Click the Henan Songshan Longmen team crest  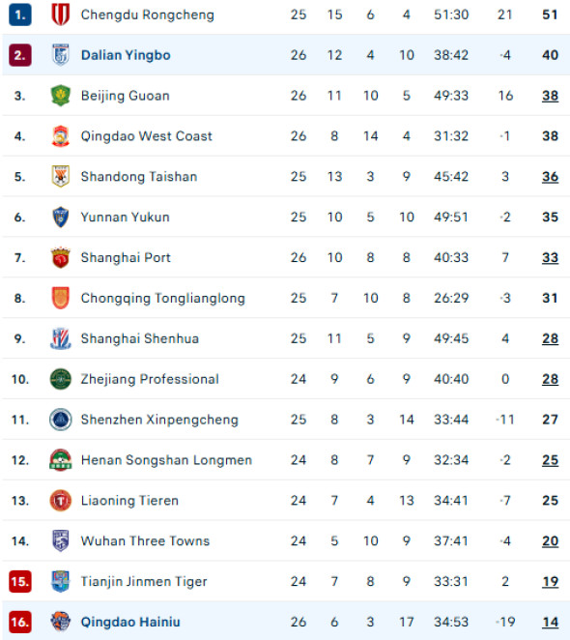pyautogui.click(x=61, y=460)
